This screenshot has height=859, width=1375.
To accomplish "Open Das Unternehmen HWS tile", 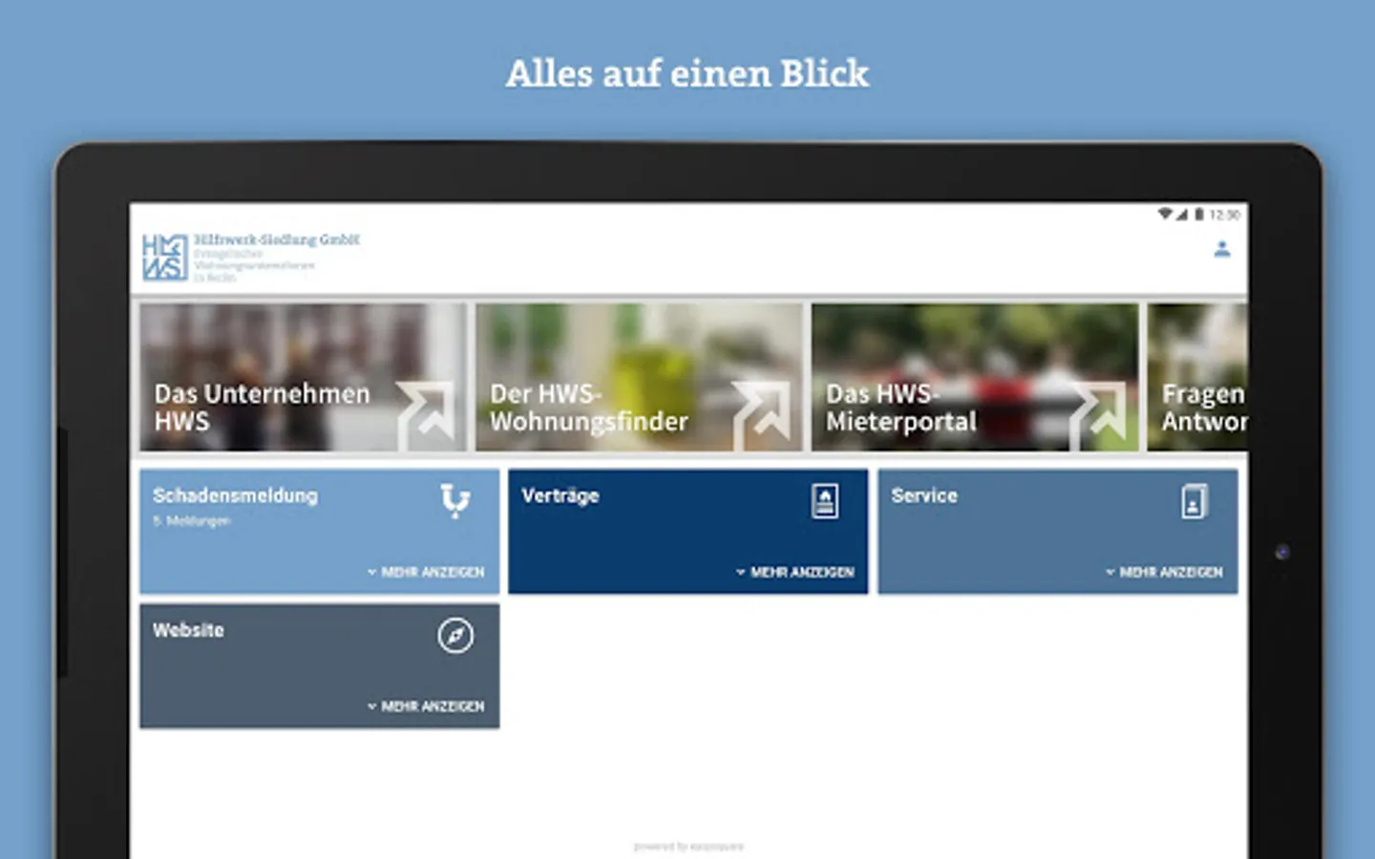I will [304, 377].
